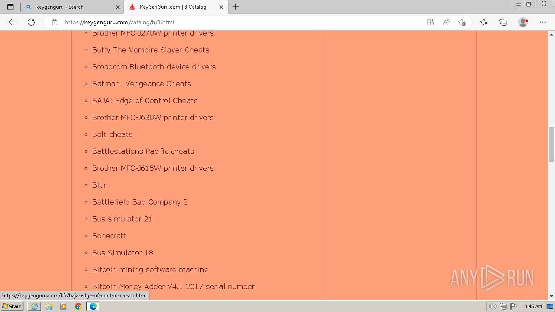Launch Google Chrome from taskbar
This screenshot has height=312, width=555.
pos(78,306)
